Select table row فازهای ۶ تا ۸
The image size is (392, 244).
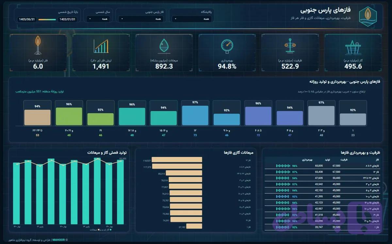322,166
